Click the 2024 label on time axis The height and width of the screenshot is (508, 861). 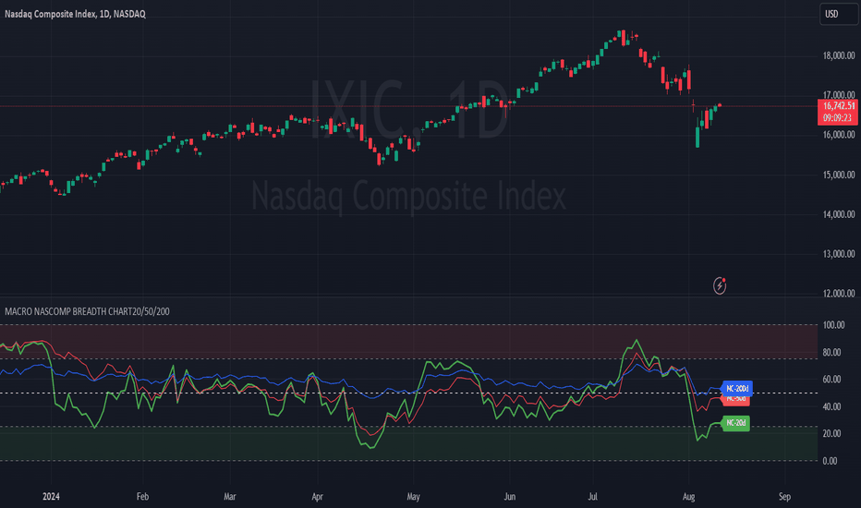pos(51,497)
